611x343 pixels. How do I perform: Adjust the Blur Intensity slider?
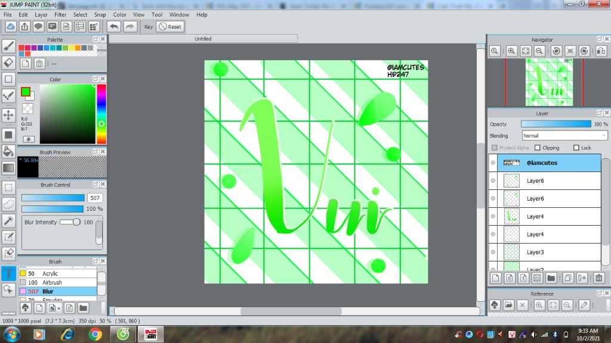70,222
